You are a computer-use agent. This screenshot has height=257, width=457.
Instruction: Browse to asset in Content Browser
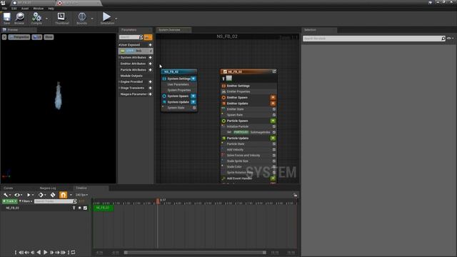19,18
